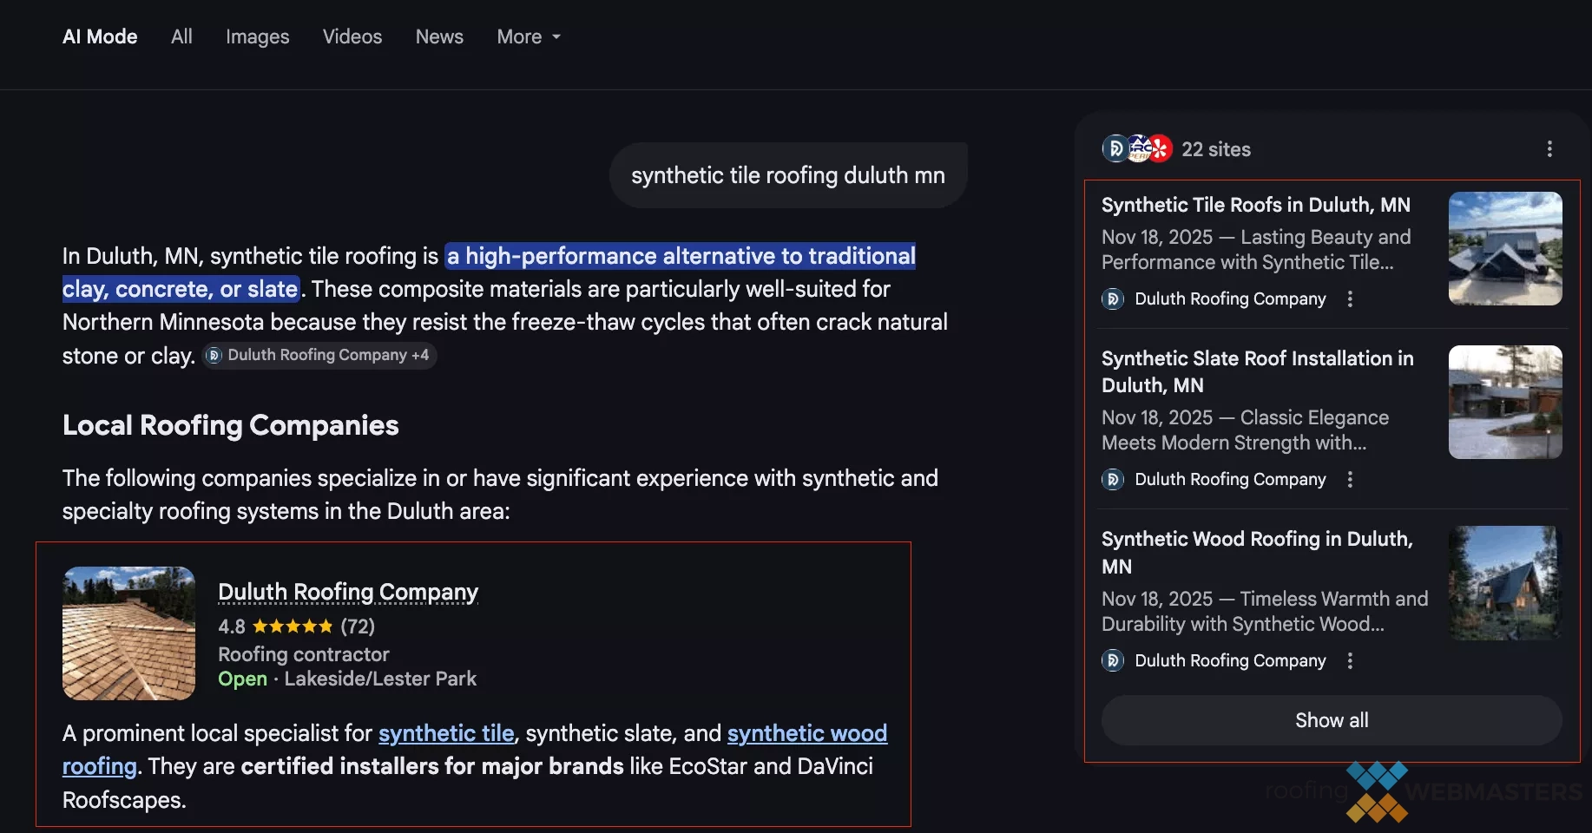Click Duluth Roofing Company favicon under Synthetic Slate Roof
The height and width of the screenshot is (833, 1592).
tap(1113, 479)
